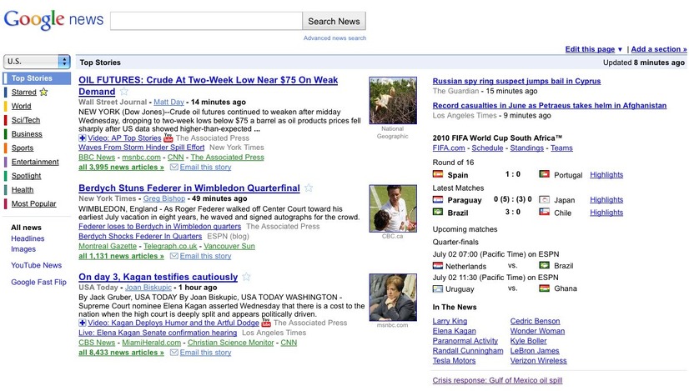Click envelope icon for the Kagan story
689x391 pixels.
174,353
